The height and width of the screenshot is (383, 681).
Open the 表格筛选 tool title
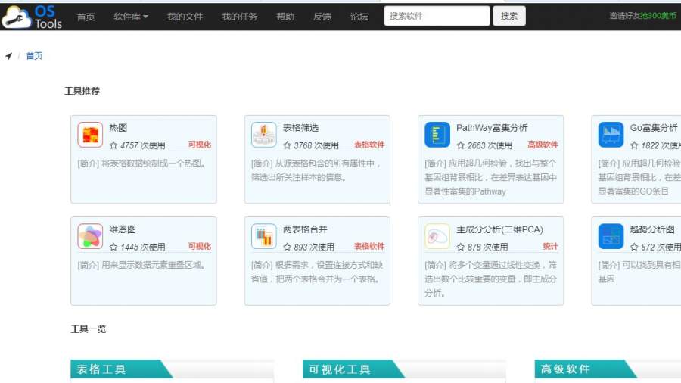click(300, 128)
